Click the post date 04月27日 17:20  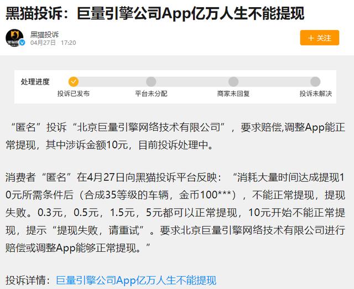(53, 43)
